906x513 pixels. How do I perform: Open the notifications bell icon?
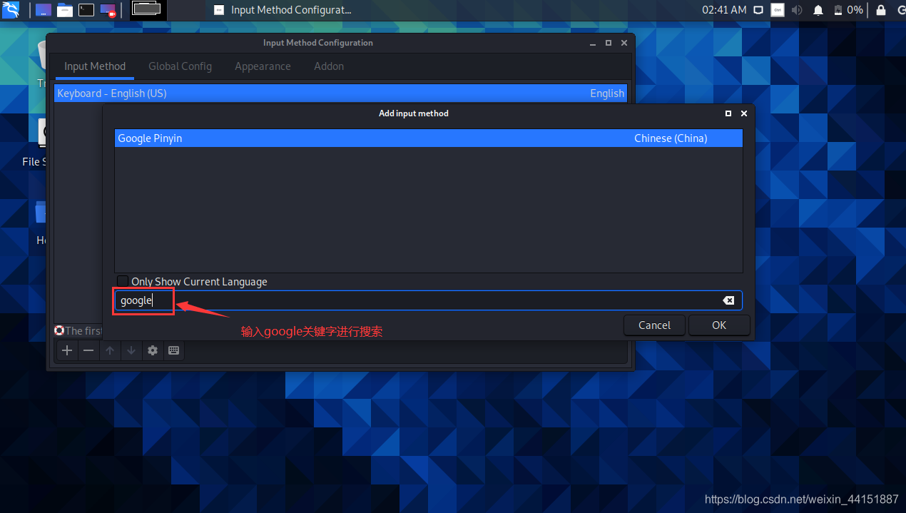pos(818,10)
